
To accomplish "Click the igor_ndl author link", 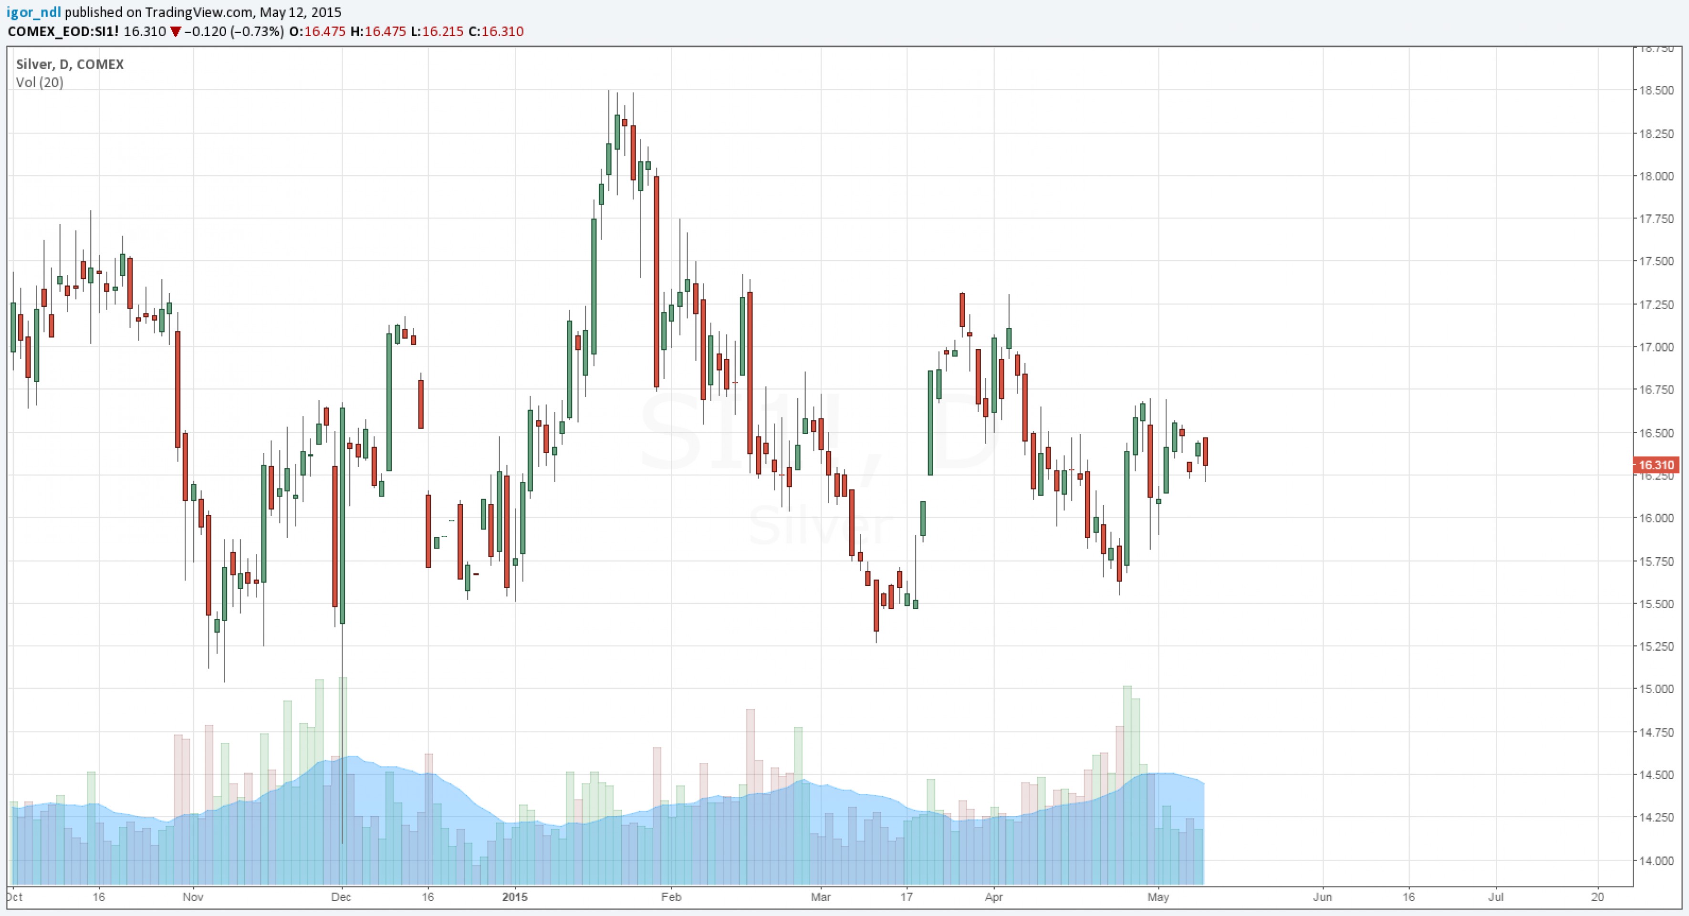I will (x=33, y=12).
